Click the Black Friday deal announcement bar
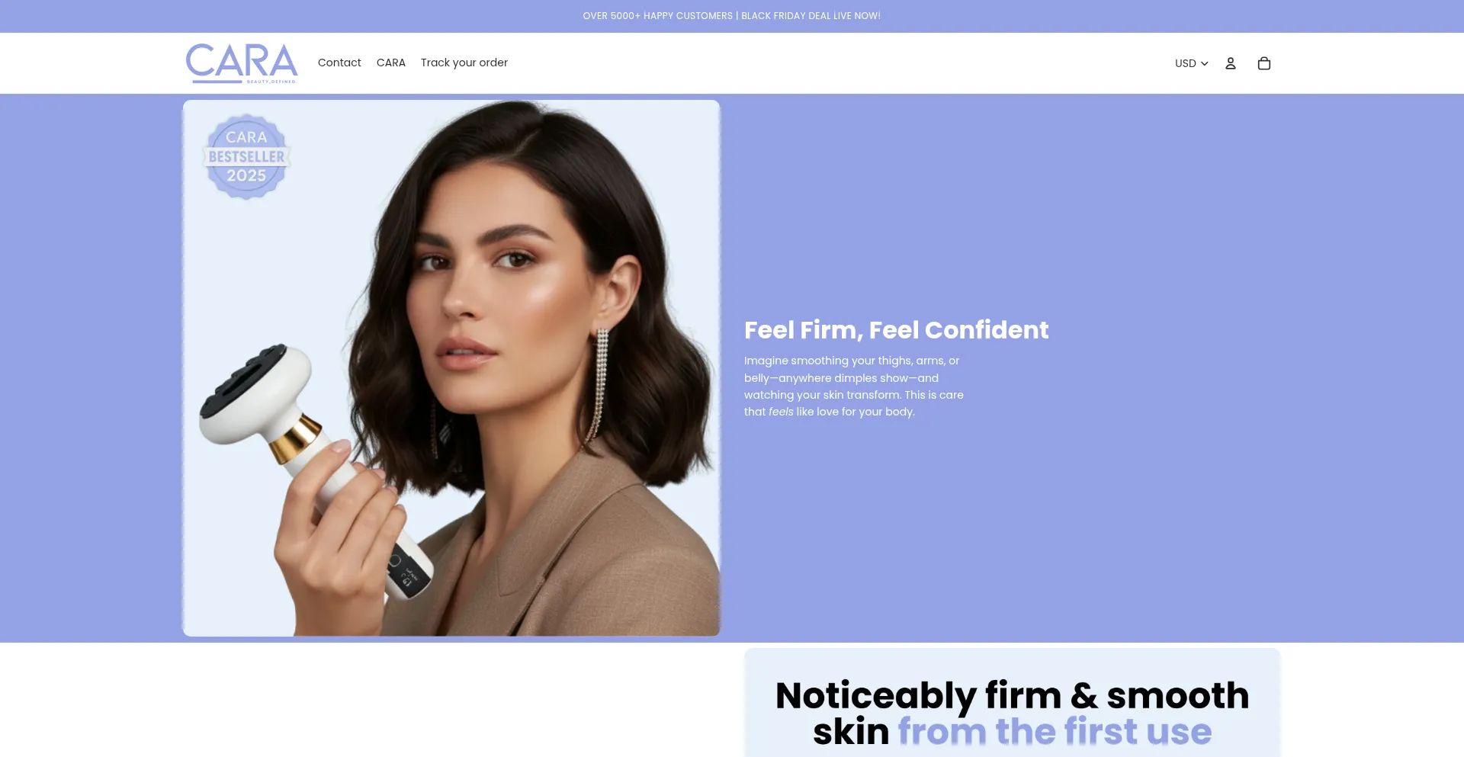The image size is (1464, 757). (x=732, y=16)
